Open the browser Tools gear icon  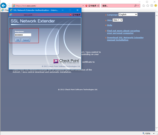coord(152,6)
